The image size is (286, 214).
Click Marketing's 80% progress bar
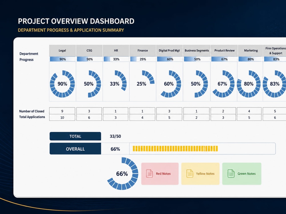251,59
